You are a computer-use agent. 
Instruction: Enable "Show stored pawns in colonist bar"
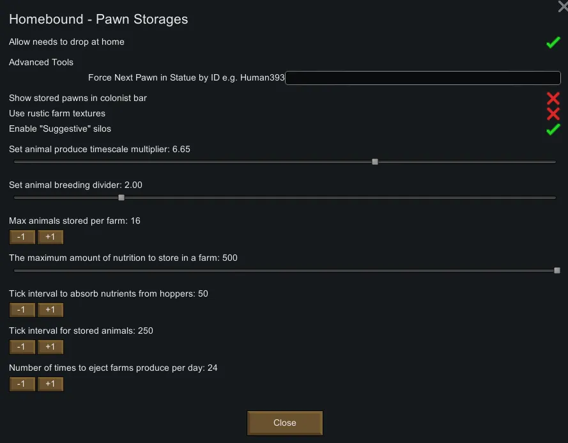point(553,98)
